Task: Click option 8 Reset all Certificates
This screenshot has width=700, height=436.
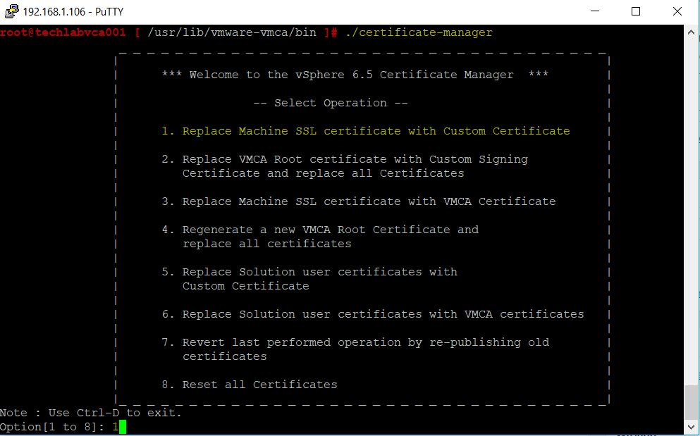Action: point(250,385)
